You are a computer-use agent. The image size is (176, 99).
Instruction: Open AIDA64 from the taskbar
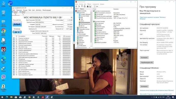(43, 97)
